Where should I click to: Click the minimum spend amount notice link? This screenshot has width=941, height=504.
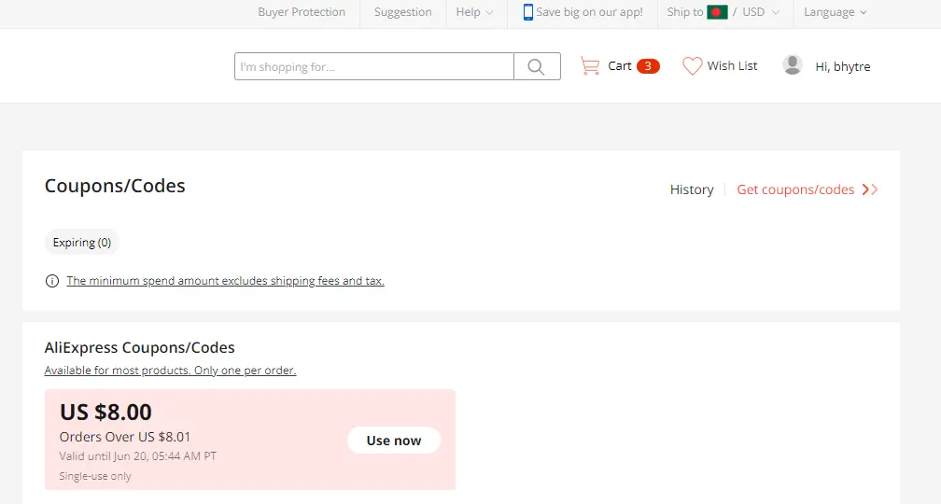point(226,281)
